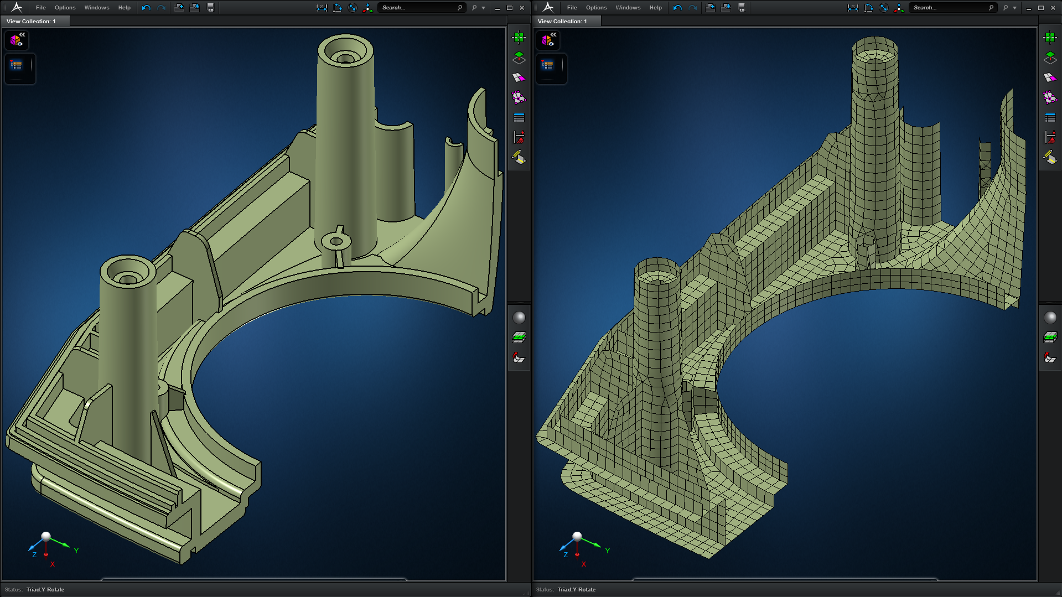The image size is (1062, 597).
Task: Toggle the entity visibility cube with eye icon
Action: point(15,40)
